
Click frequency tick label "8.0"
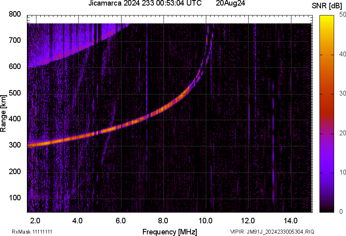click(x=163, y=221)
